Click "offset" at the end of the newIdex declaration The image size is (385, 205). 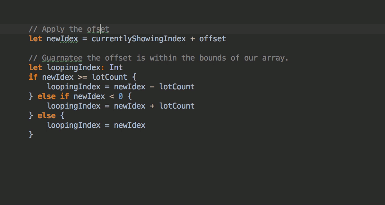pos(212,39)
